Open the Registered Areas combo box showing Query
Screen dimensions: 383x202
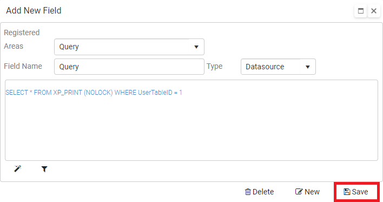coord(129,47)
